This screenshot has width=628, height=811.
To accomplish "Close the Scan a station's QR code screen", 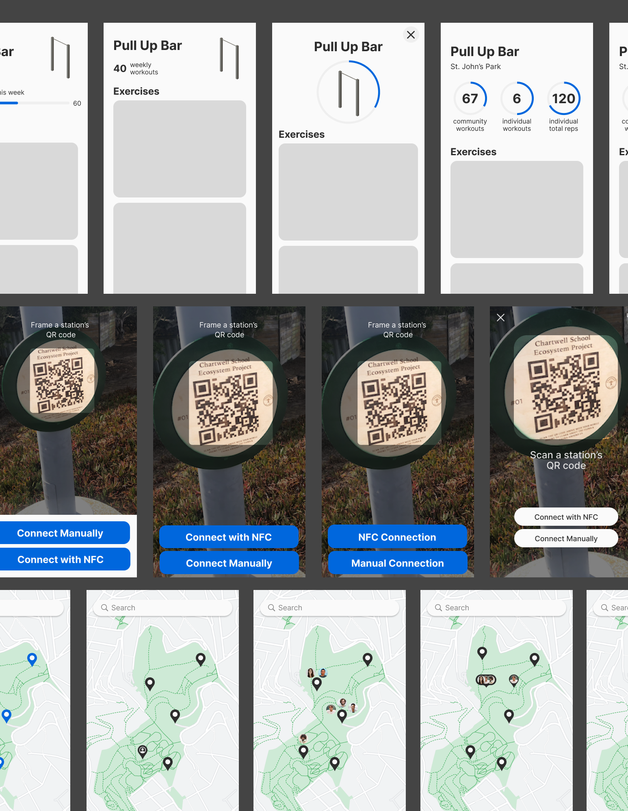I will click(501, 318).
